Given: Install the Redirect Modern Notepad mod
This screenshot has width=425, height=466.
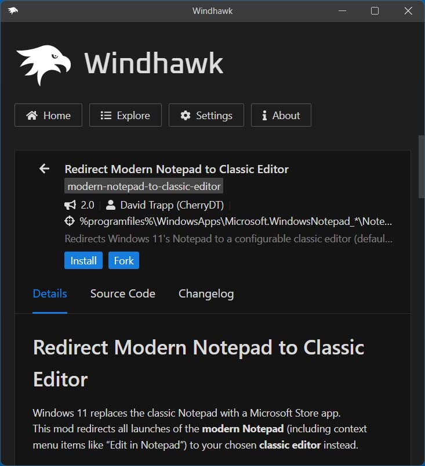Looking at the screenshot, I should tap(83, 261).
